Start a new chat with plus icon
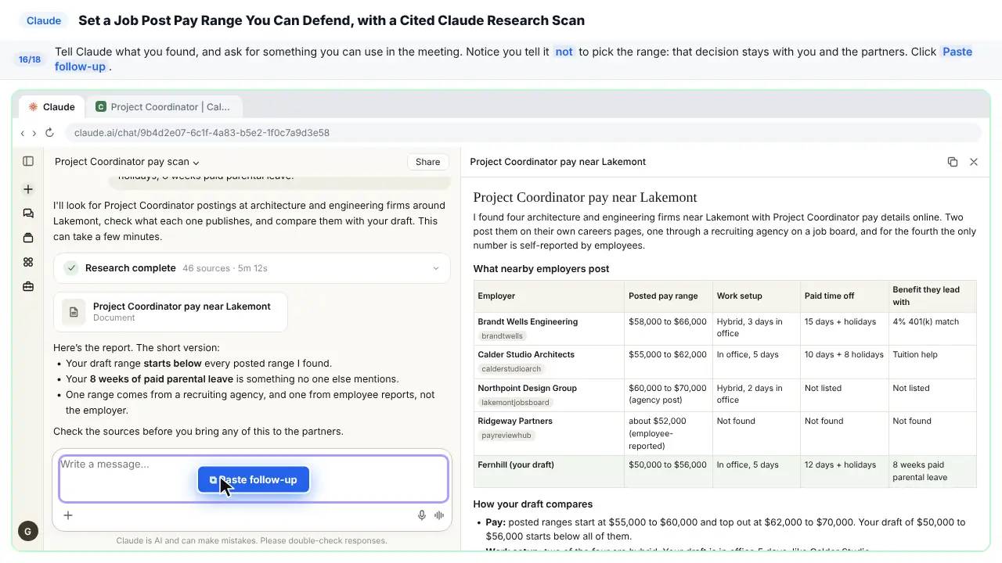 coord(28,189)
